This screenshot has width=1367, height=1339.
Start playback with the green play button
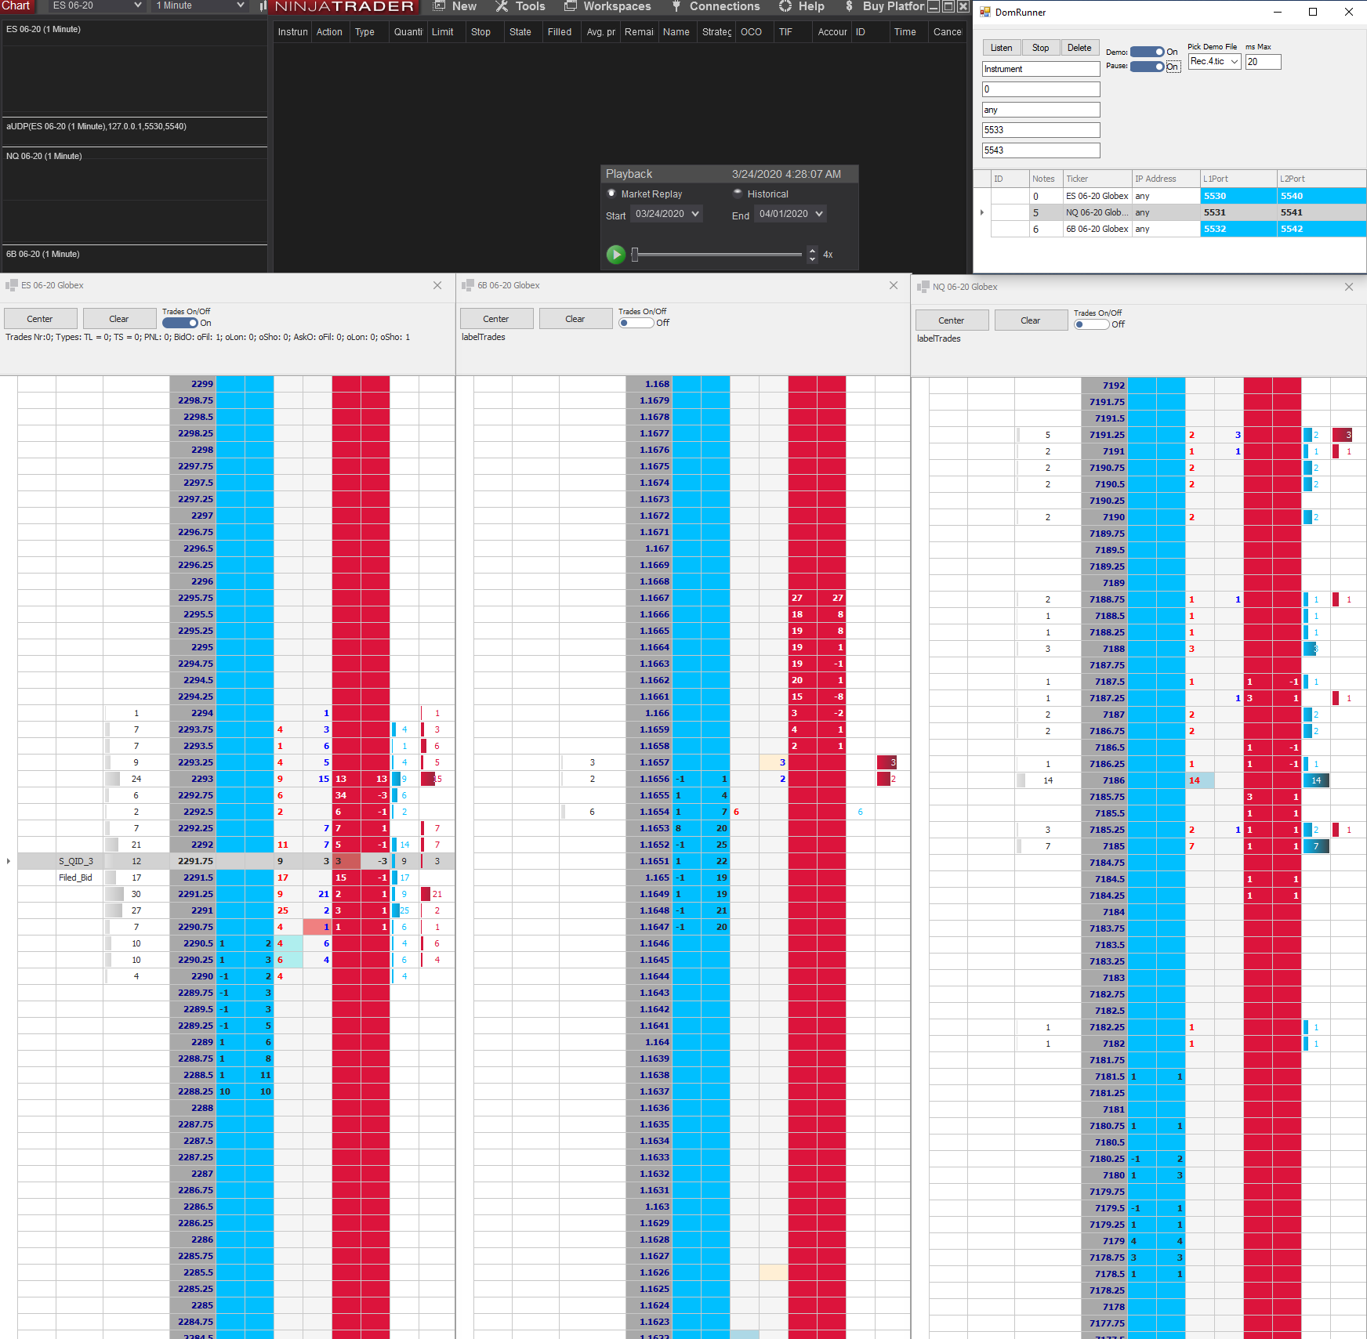[616, 255]
